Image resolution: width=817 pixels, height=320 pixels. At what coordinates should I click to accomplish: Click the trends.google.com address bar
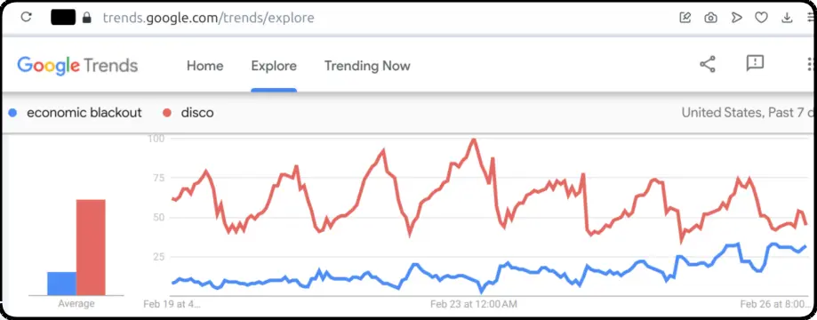point(208,18)
